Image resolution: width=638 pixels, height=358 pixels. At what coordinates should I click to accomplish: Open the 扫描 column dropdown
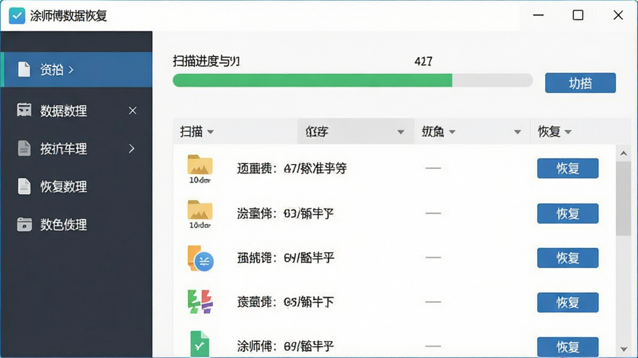tap(211, 132)
